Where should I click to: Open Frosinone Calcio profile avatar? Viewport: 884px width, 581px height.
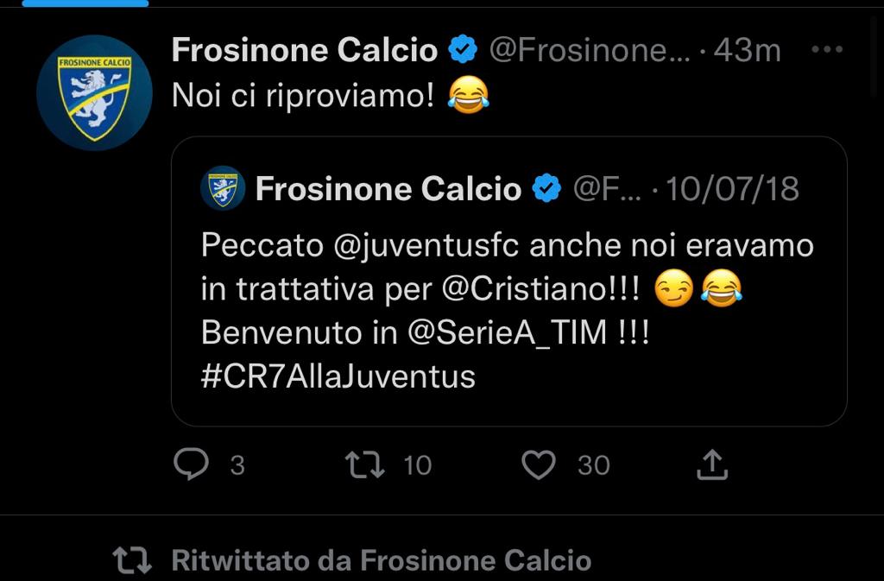[x=94, y=92]
